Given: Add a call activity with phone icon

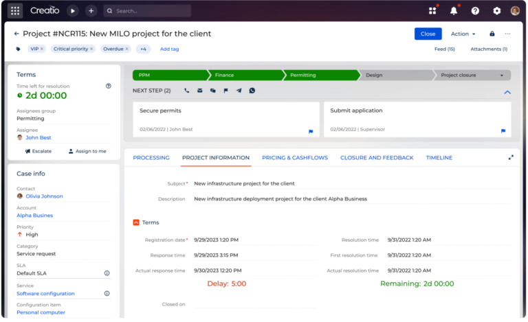Looking at the screenshot, I should 186,91.
